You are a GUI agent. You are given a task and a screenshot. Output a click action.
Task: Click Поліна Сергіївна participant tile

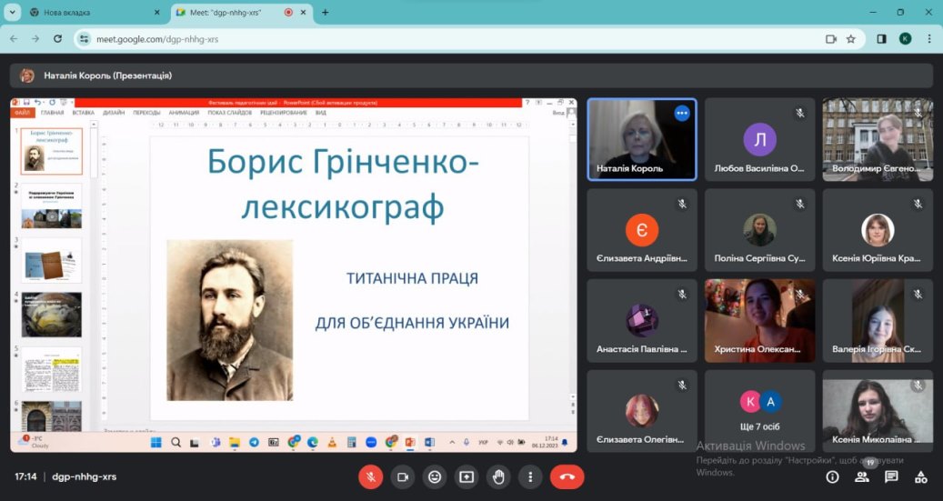[759, 230]
